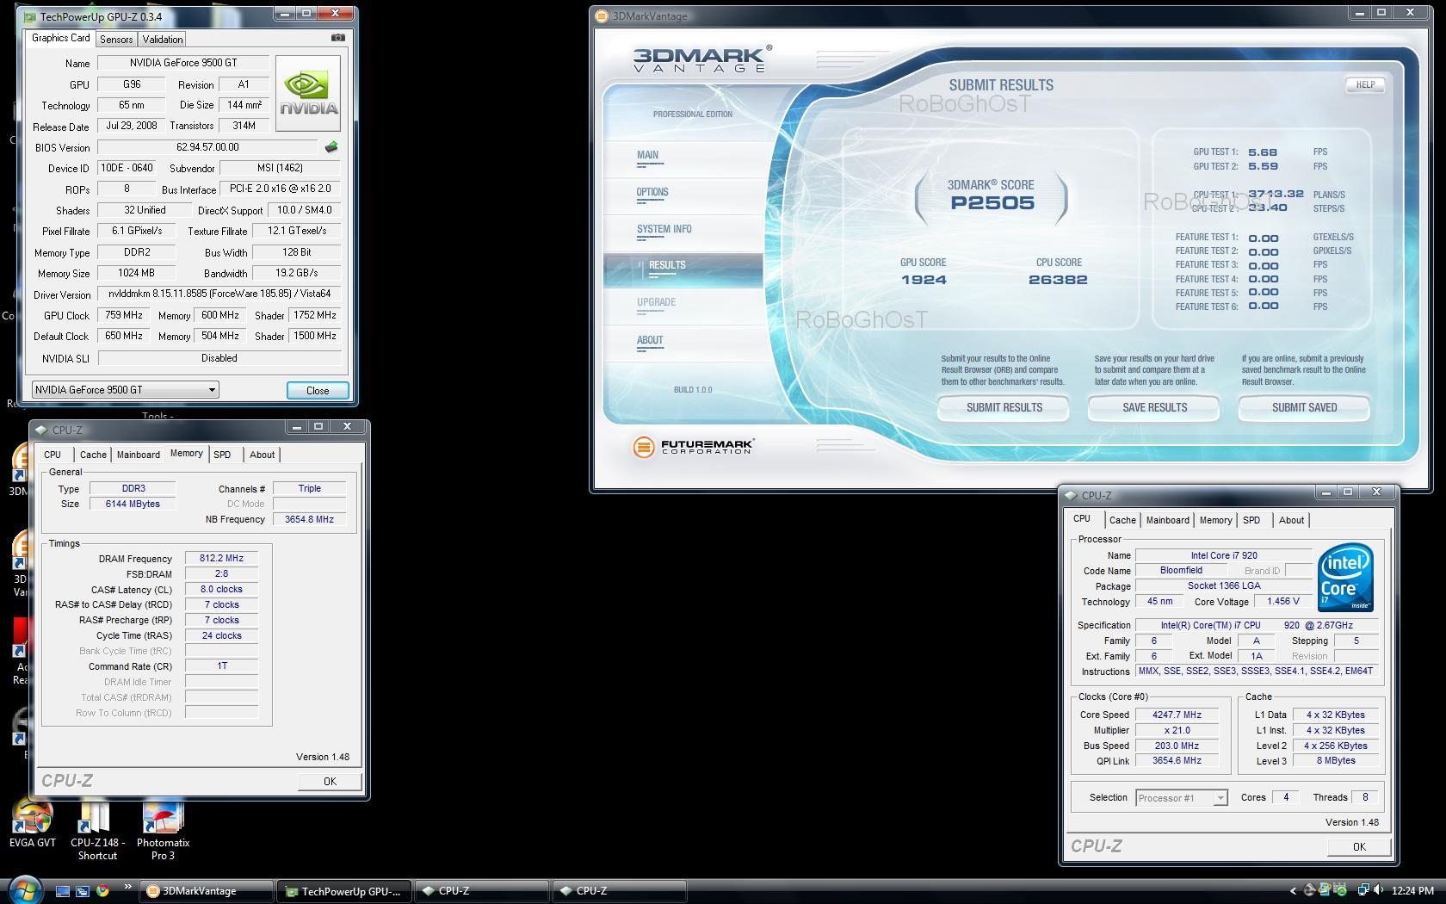
Task: Select RESULTS section in 3DMark Vantage
Action: [683, 269]
